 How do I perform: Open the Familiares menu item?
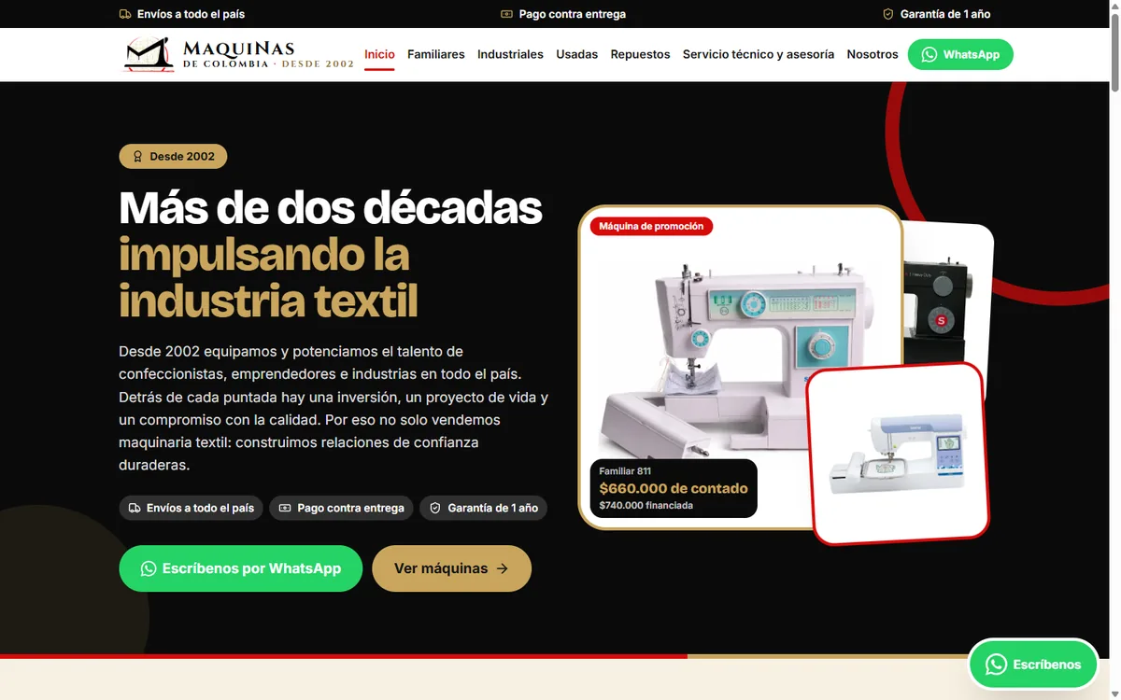[x=436, y=54]
